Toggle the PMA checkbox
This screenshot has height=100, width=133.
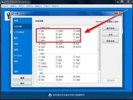39,44
